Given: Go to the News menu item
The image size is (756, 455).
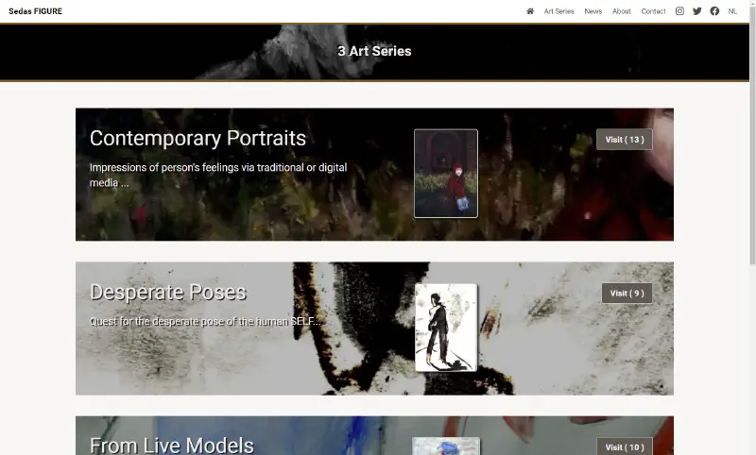Looking at the screenshot, I should pyautogui.click(x=593, y=11).
